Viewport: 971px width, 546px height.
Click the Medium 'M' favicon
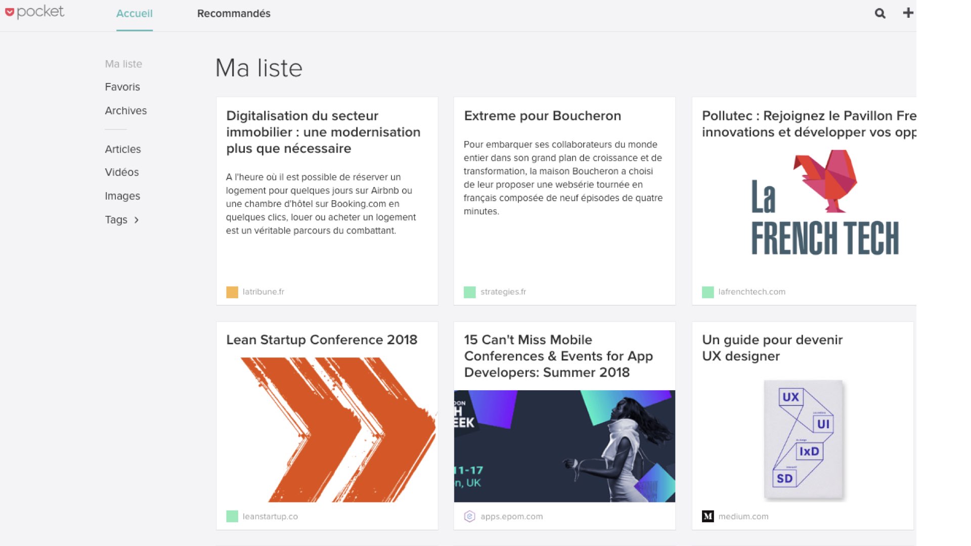point(708,516)
